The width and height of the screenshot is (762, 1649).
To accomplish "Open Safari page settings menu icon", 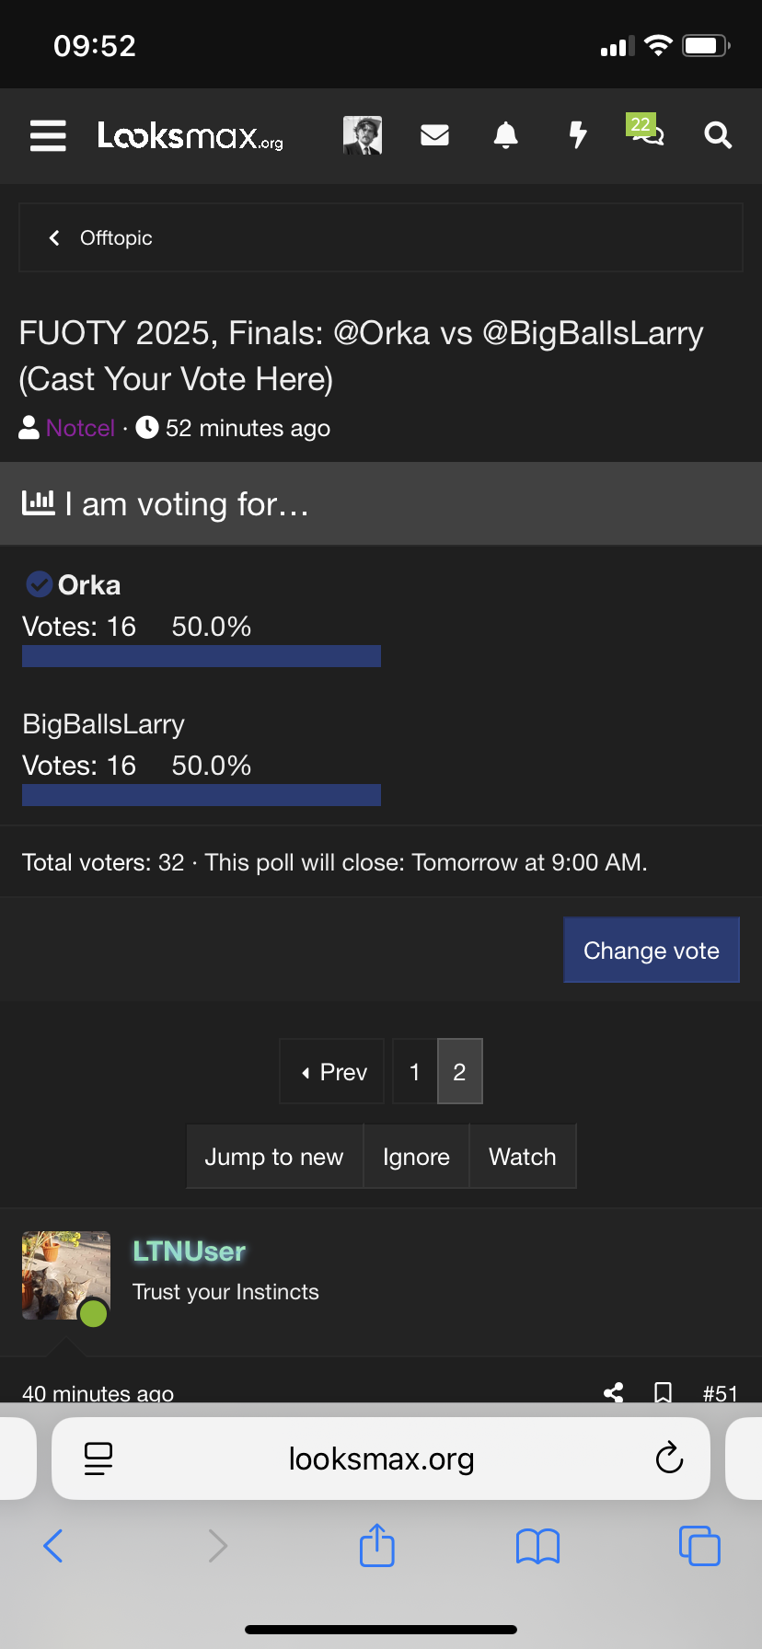I will tap(98, 1459).
